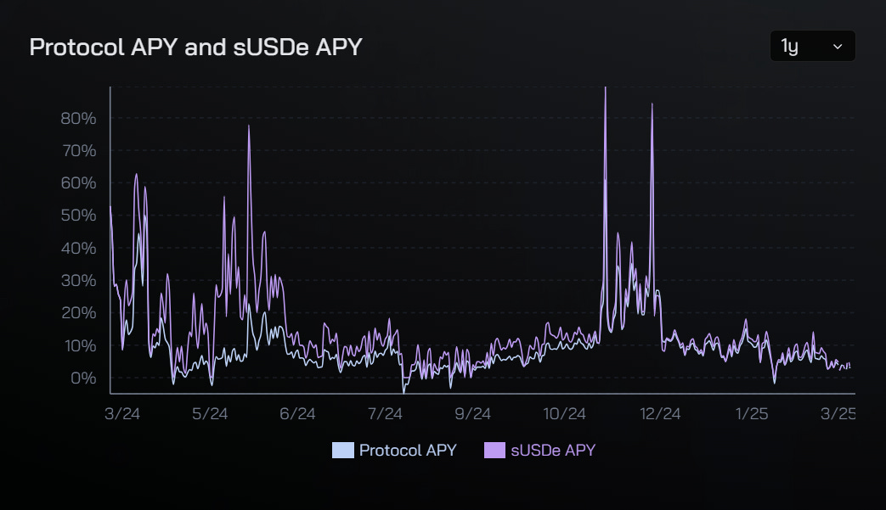Image resolution: width=886 pixels, height=510 pixels.
Task: Open the 1y time range dropdown
Action: tap(813, 46)
